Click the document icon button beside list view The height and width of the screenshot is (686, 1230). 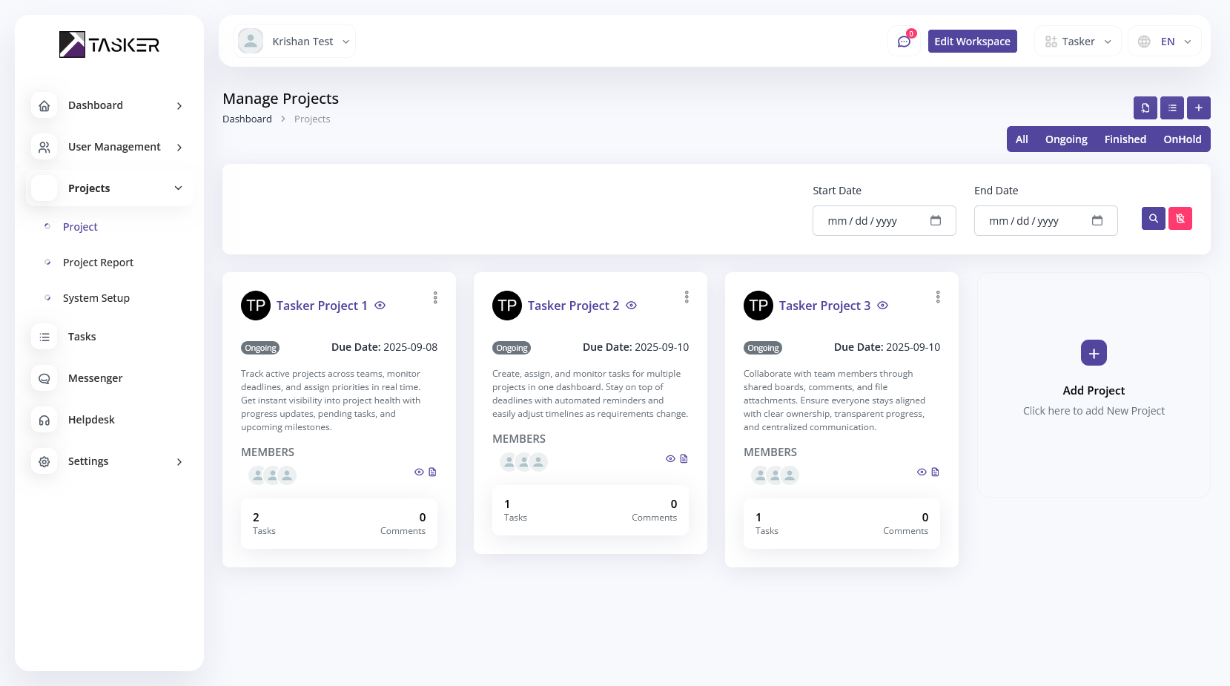(x=1145, y=108)
